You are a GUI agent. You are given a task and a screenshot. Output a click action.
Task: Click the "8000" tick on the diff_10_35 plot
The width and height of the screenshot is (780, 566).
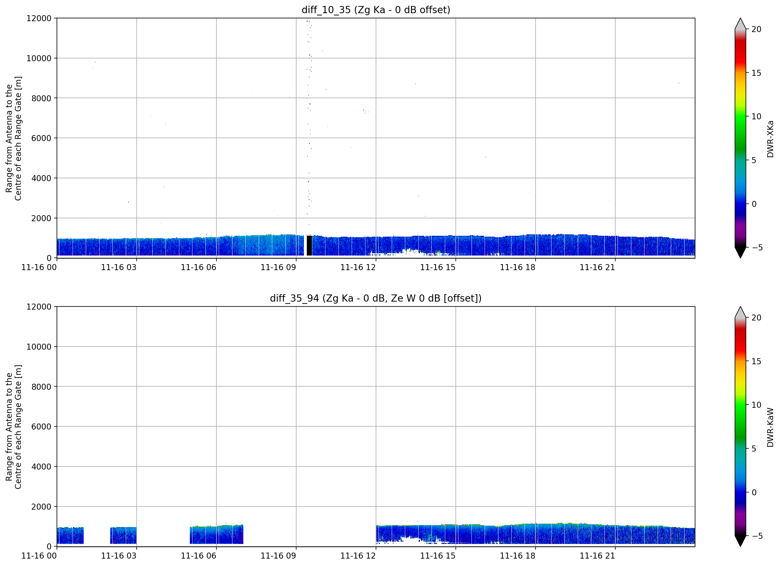pos(41,98)
